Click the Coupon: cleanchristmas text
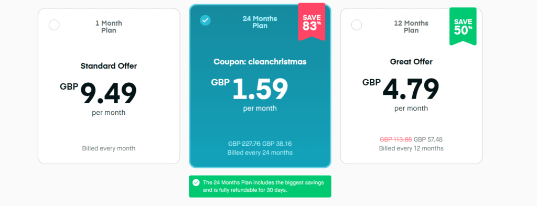Screen dimensions: 537x206 pyautogui.click(x=260, y=62)
